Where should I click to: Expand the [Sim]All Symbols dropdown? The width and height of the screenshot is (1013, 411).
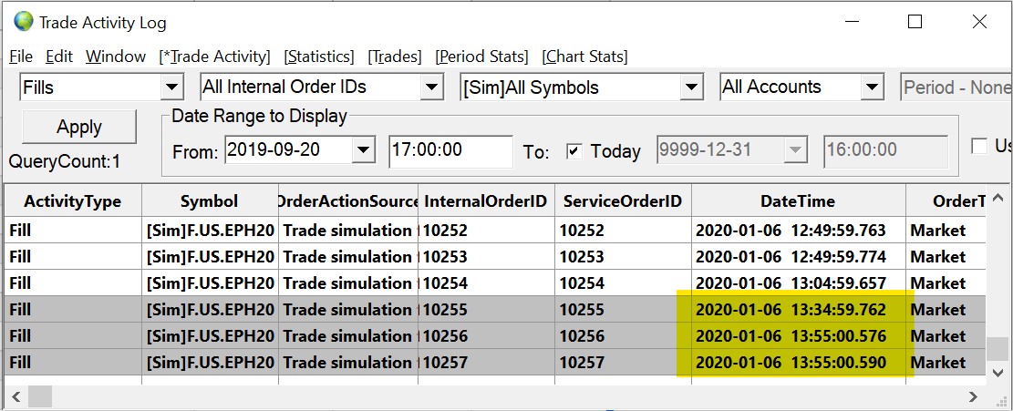point(690,87)
